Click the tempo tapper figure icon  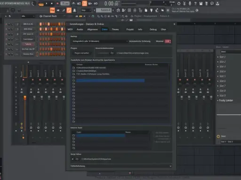[157, 10]
